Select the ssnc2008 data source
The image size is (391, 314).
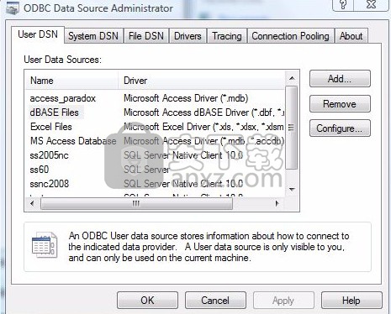[50, 184]
